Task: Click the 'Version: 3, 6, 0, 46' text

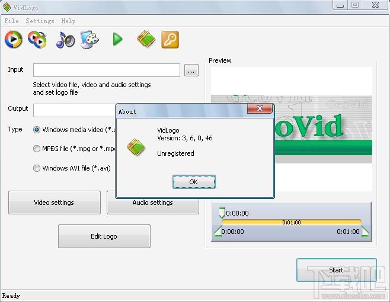Action: pos(185,138)
